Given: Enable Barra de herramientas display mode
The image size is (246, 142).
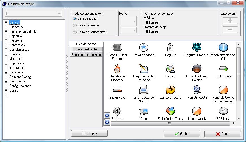Looking at the screenshot, I should pos(75,32).
